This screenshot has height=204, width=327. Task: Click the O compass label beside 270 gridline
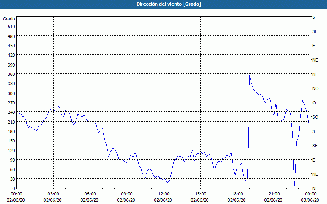pos(314,103)
